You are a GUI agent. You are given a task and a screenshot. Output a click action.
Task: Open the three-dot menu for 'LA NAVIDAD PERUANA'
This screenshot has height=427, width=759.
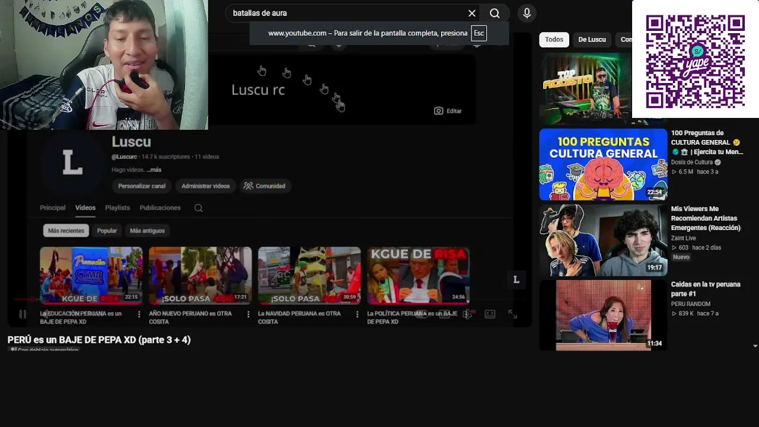pyautogui.click(x=357, y=314)
